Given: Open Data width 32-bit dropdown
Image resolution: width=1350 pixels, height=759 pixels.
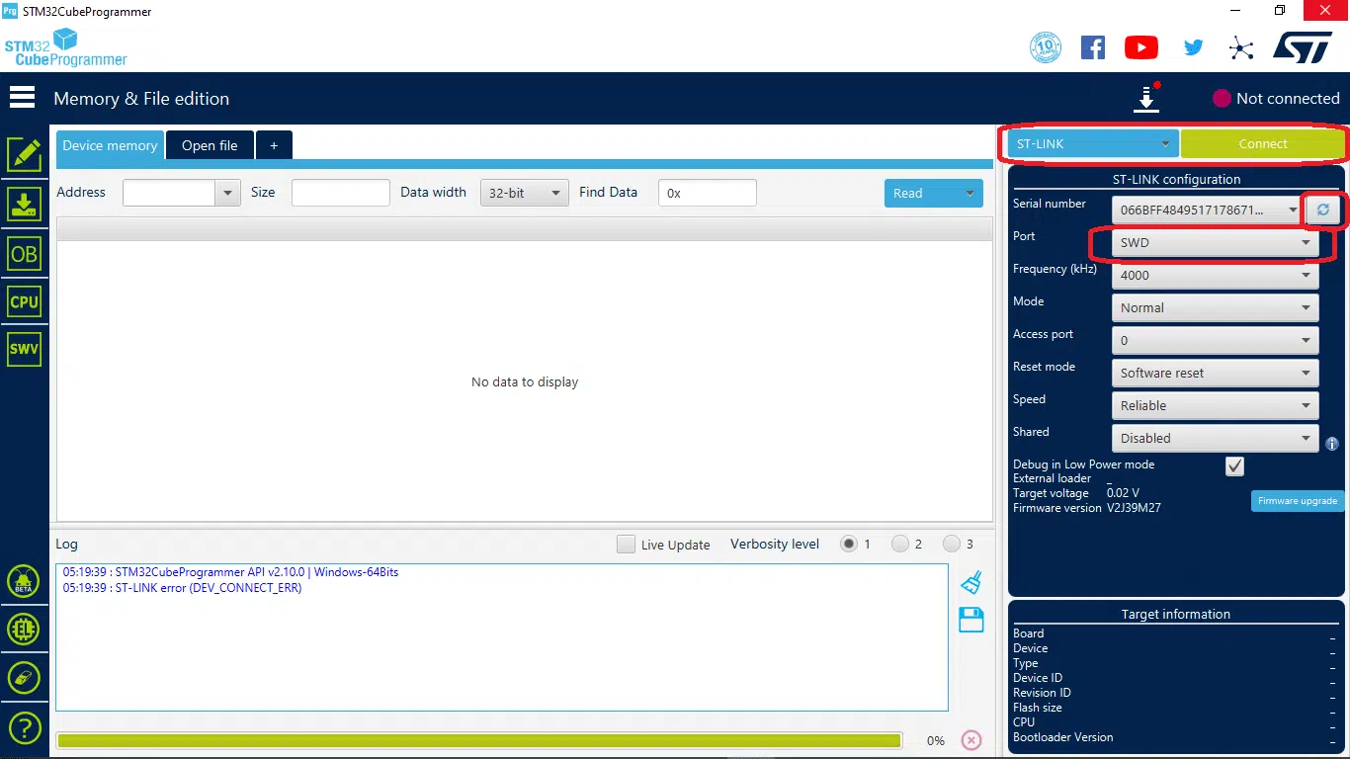Looking at the screenshot, I should pos(524,193).
